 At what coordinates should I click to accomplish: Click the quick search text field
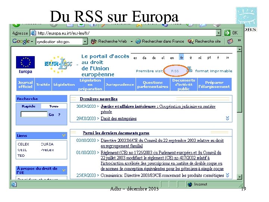(34, 114)
